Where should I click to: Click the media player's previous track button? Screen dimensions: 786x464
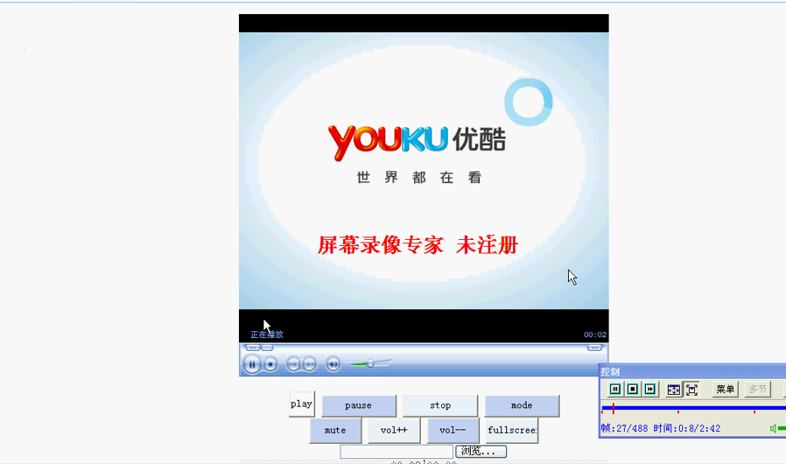pos(293,364)
